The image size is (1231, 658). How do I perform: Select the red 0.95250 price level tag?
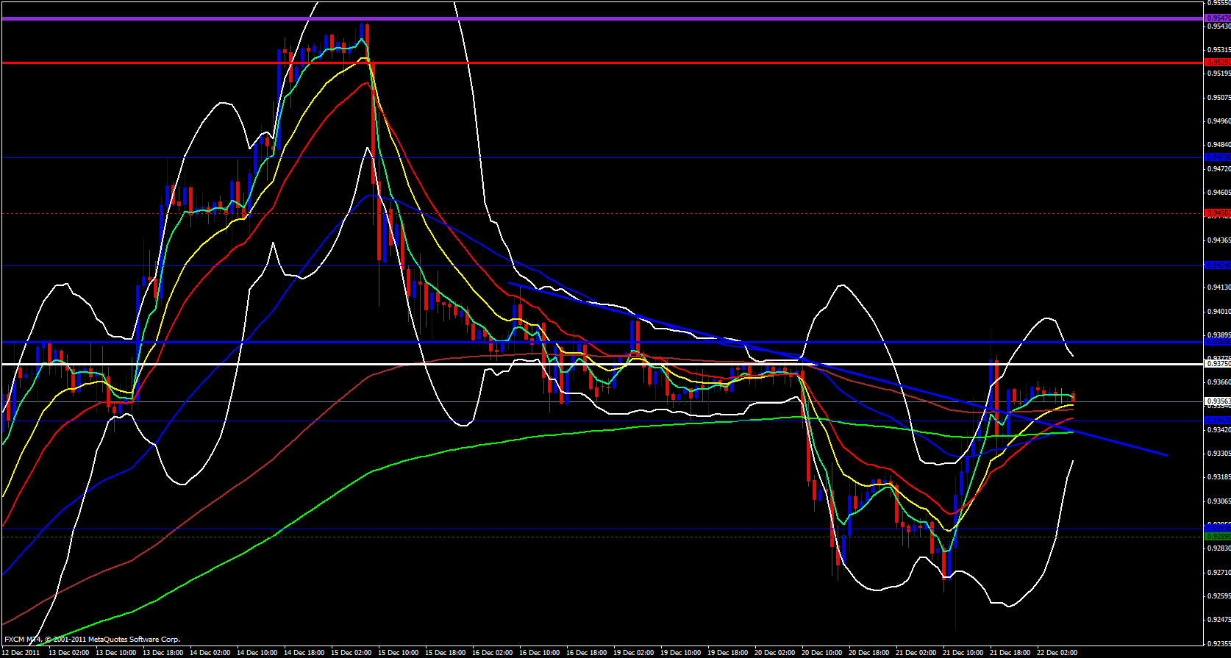point(1217,62)
